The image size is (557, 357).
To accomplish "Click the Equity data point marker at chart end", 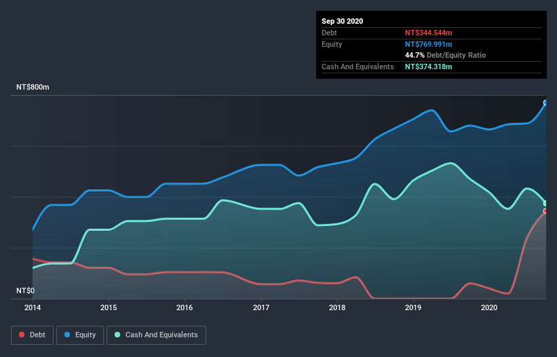I will click(x=545, y=103).
